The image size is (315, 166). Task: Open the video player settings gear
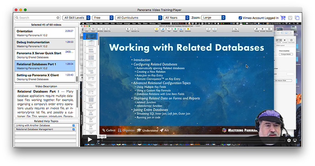click(x=289, y=140)
